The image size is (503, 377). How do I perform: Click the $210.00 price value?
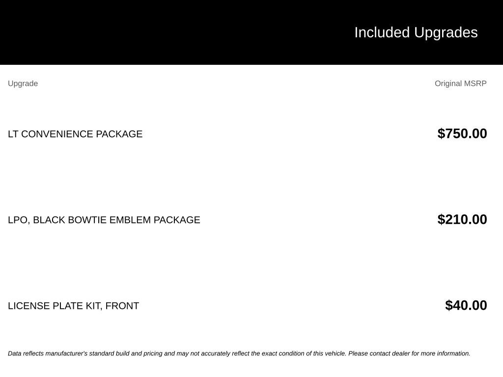coord(462,219)
